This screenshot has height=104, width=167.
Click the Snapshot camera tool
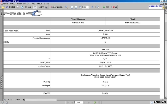46,7
